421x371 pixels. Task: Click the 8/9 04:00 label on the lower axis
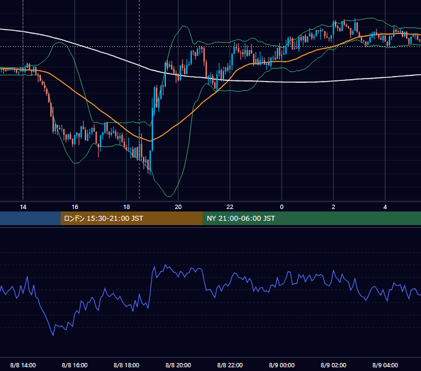[x=385, y=365]
